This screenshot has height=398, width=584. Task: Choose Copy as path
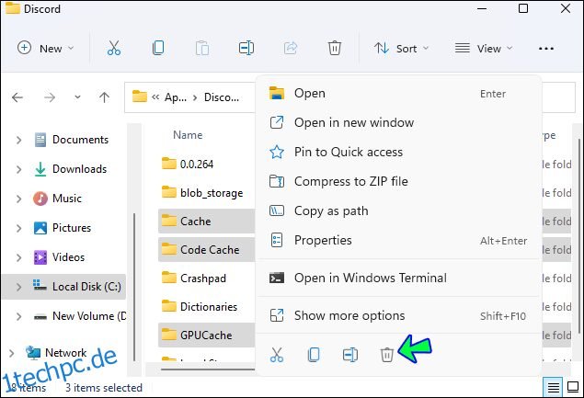398,210
